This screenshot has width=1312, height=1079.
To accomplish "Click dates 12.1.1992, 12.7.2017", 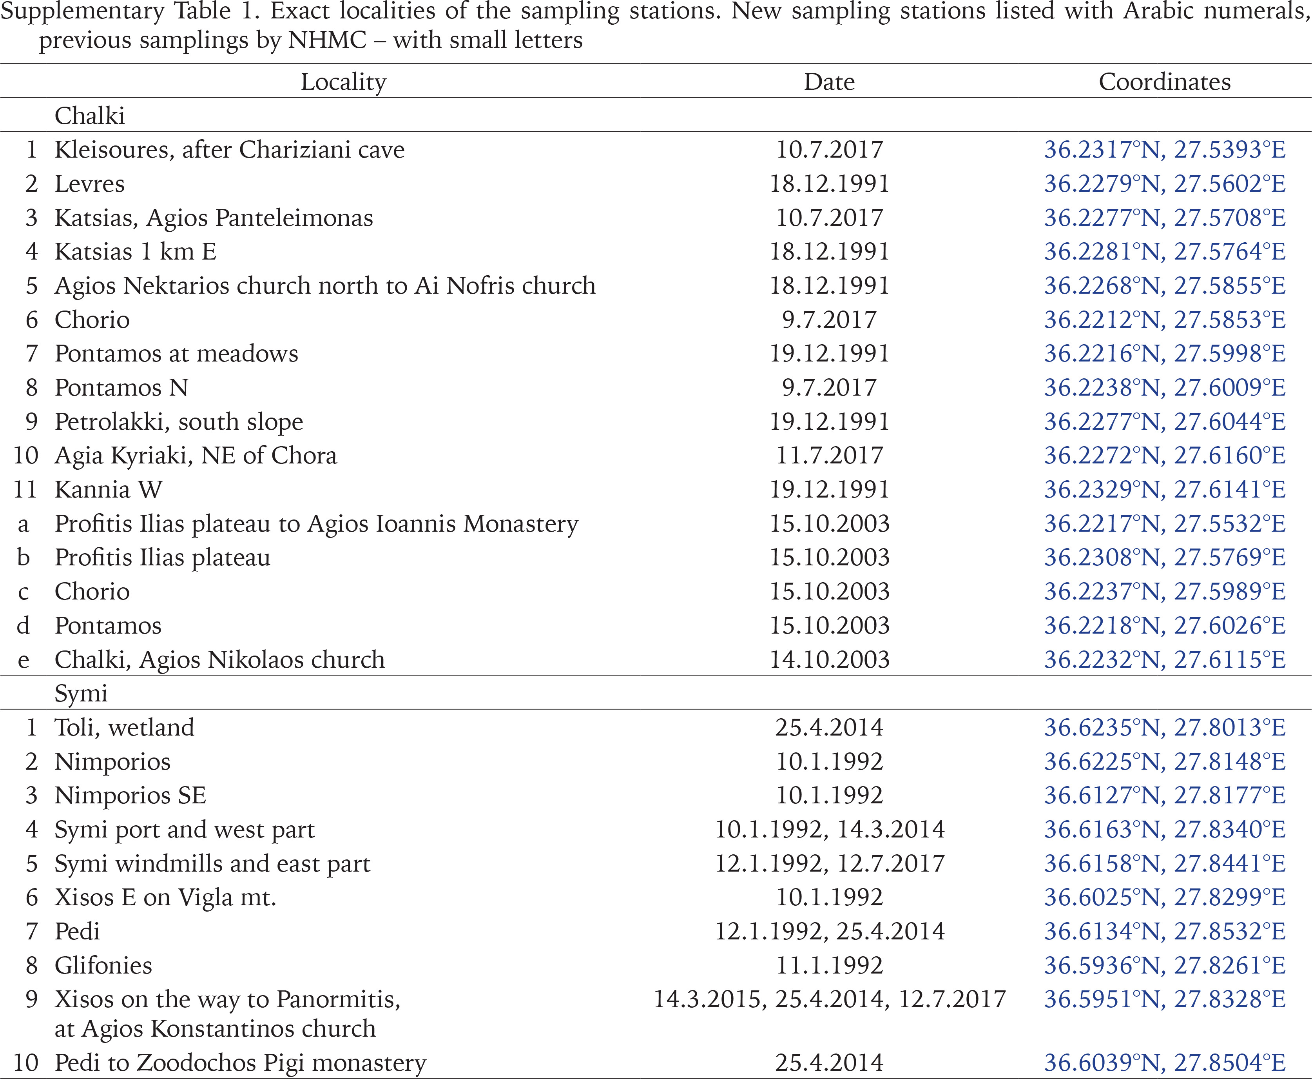I will 829,865.
